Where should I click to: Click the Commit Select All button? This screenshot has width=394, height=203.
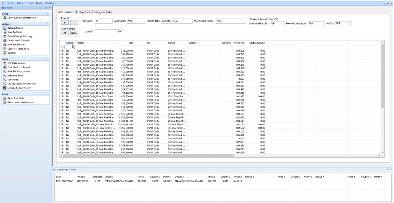(65, 33)
